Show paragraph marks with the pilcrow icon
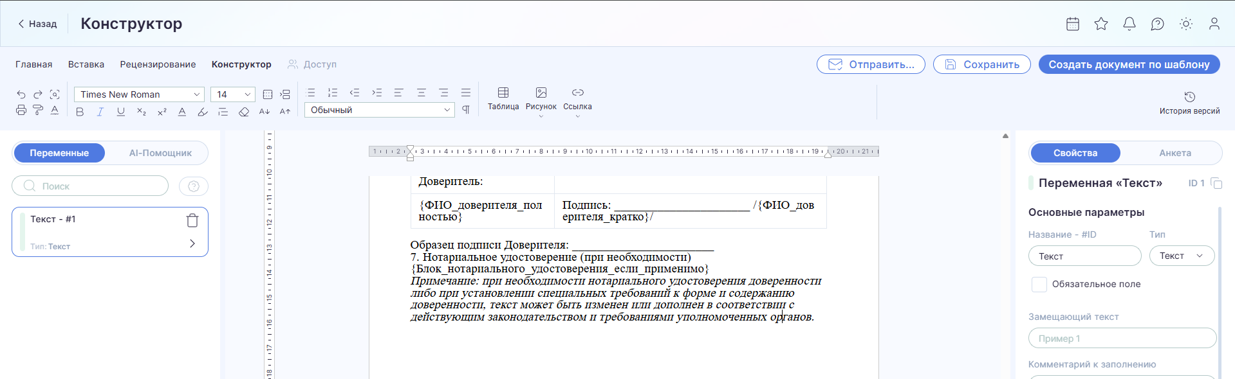The width and height of the screenshot is (1235, 379). (466, 110)
